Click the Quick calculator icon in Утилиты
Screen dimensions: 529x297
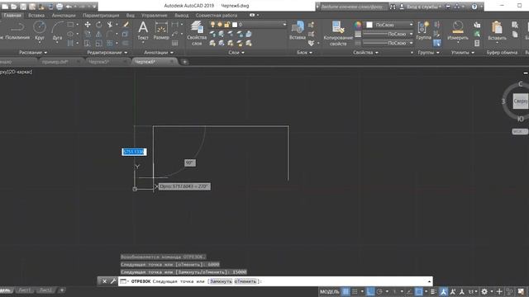click(x=477, y=43)
